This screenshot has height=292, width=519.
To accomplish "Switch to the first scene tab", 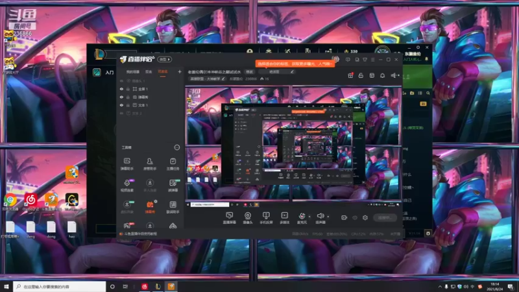I will click(x=133, y=72).
